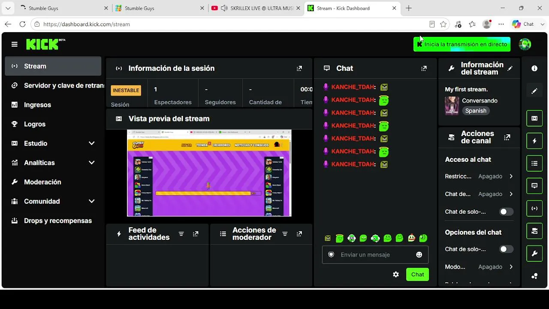
Task: Open chat settings gear icon
Action: 396,275
